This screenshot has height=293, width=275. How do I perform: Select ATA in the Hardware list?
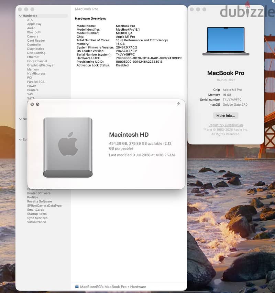30,20
